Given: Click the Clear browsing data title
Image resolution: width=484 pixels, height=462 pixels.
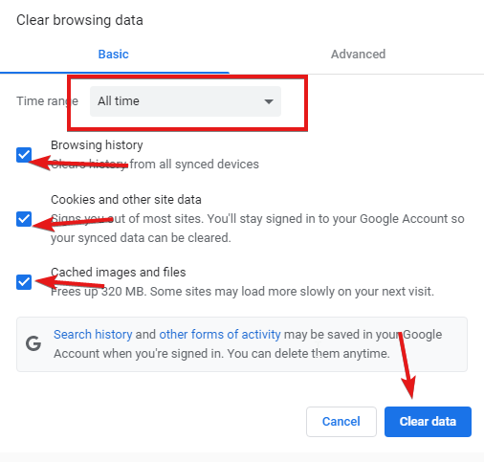Looking at the screenshot, I should (x=79, y=20).
